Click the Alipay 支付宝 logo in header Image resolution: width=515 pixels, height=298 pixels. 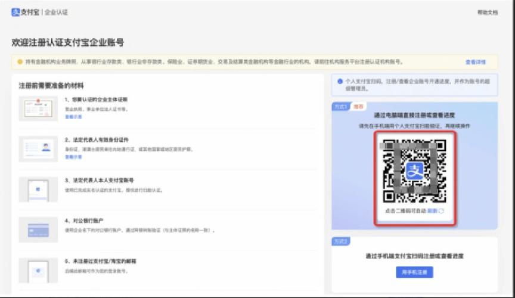click(x=25, y=12)
